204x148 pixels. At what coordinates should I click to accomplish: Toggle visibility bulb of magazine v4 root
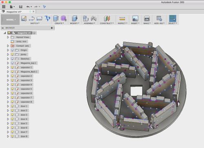9,33
